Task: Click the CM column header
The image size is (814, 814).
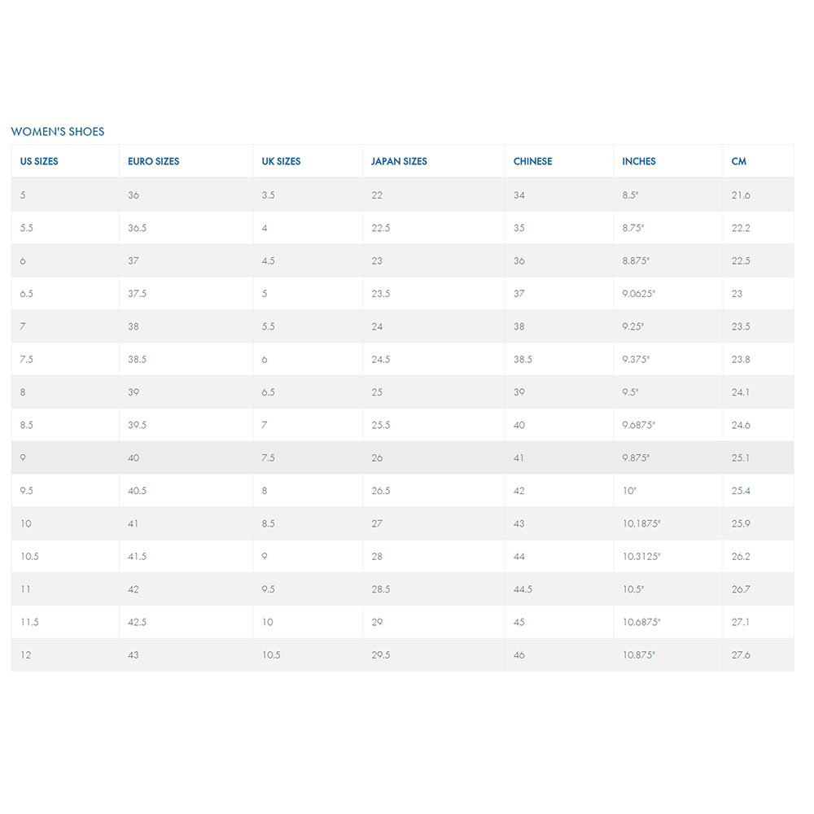Action: [x=739, y=161]
